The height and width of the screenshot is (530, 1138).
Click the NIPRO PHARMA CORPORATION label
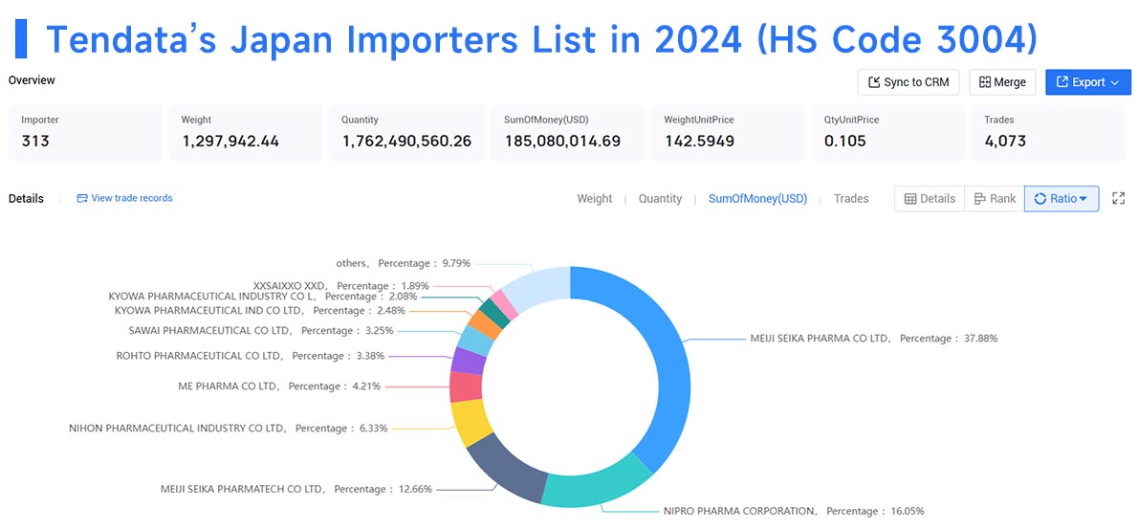(x=794, y=511)
